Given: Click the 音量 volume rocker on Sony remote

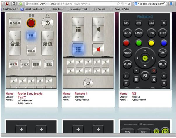Looking at the screenshot, I should 15,43.
